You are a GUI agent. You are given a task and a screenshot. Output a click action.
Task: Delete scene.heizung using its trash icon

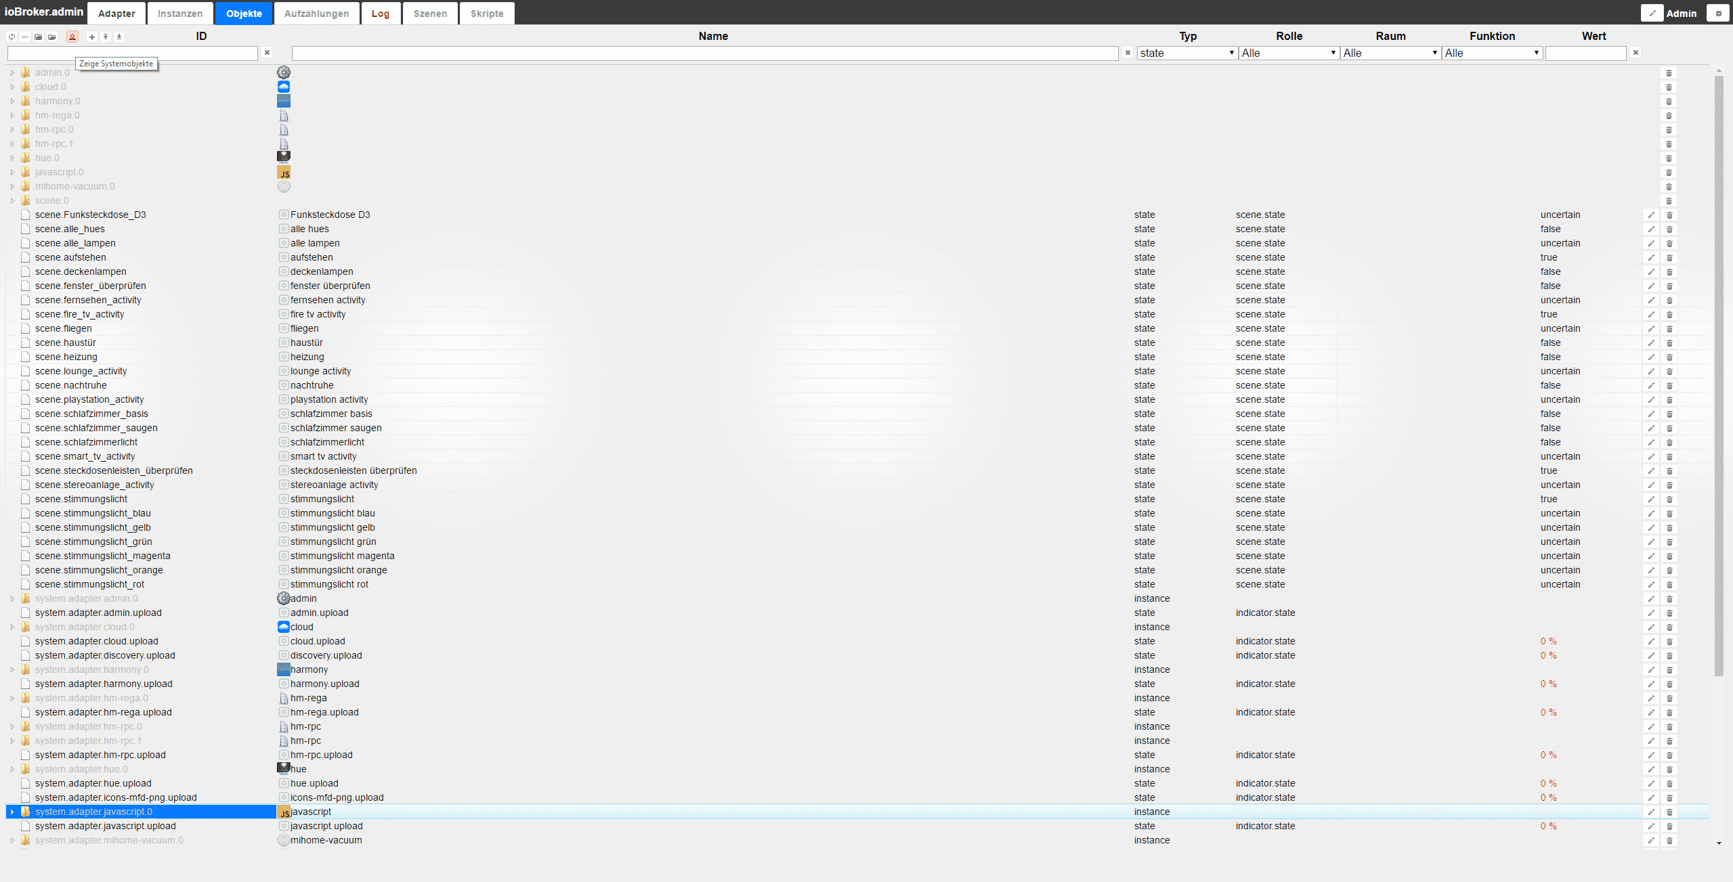[1669, 357]
